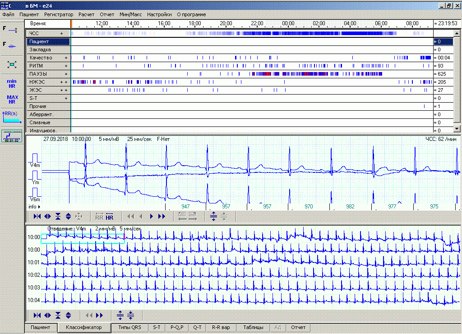Screen dimensions: 462x334
Task: Click the next page right-arrow icon
Action: [x=193, y=217]
